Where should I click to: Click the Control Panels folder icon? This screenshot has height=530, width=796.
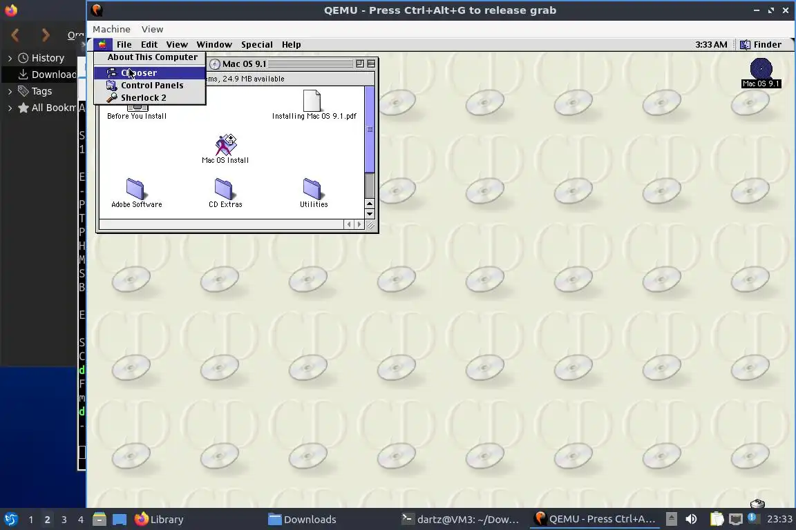click(x=112, y=85)
